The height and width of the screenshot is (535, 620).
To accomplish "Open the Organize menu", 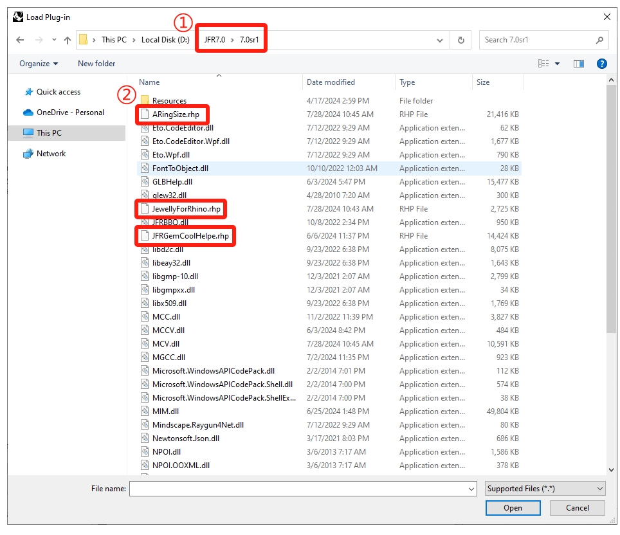I will click(x=39, y=64).
